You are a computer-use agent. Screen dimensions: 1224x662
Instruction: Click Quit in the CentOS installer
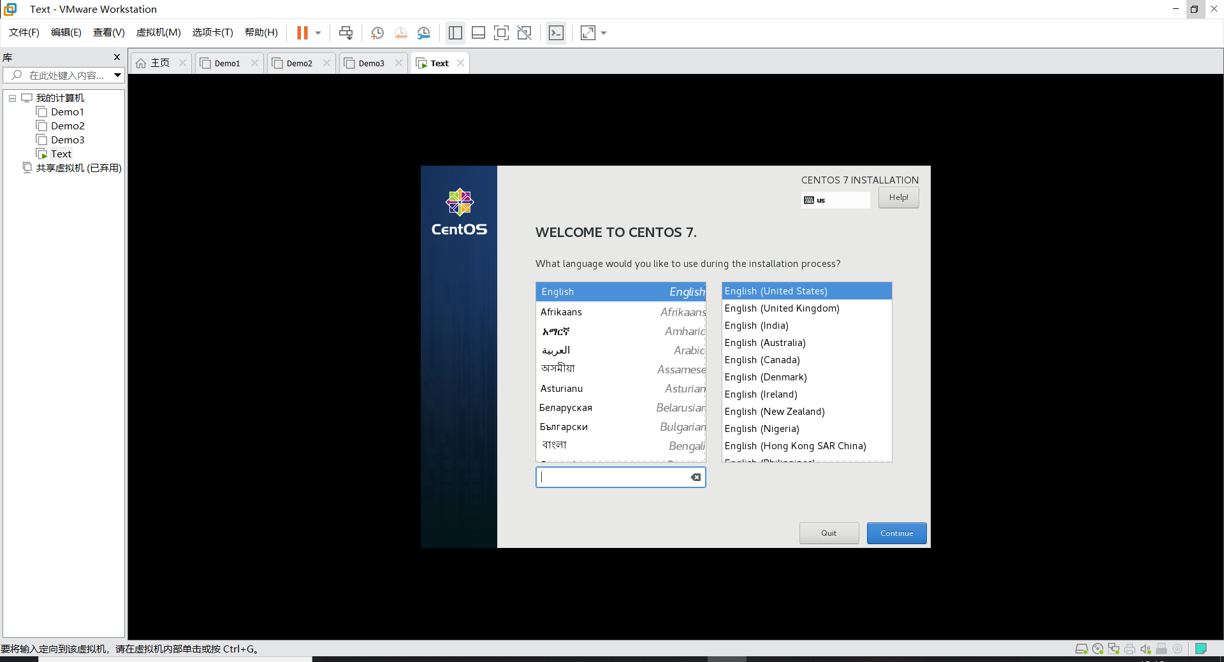point(829,533)
